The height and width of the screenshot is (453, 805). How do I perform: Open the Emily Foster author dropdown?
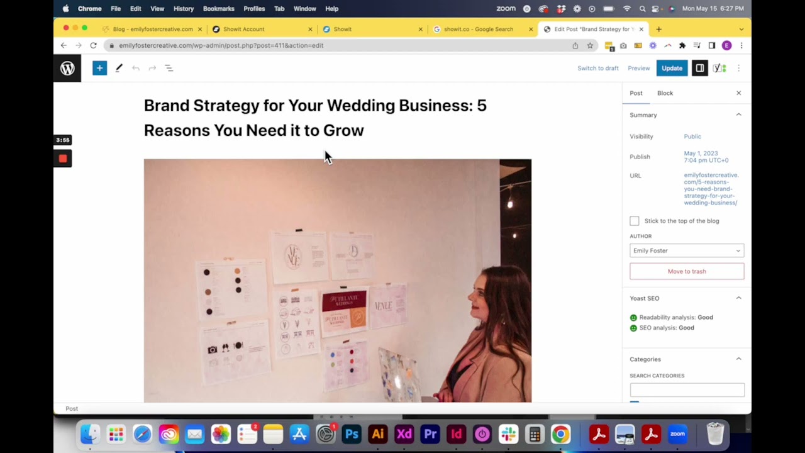(x=687, y=250)
